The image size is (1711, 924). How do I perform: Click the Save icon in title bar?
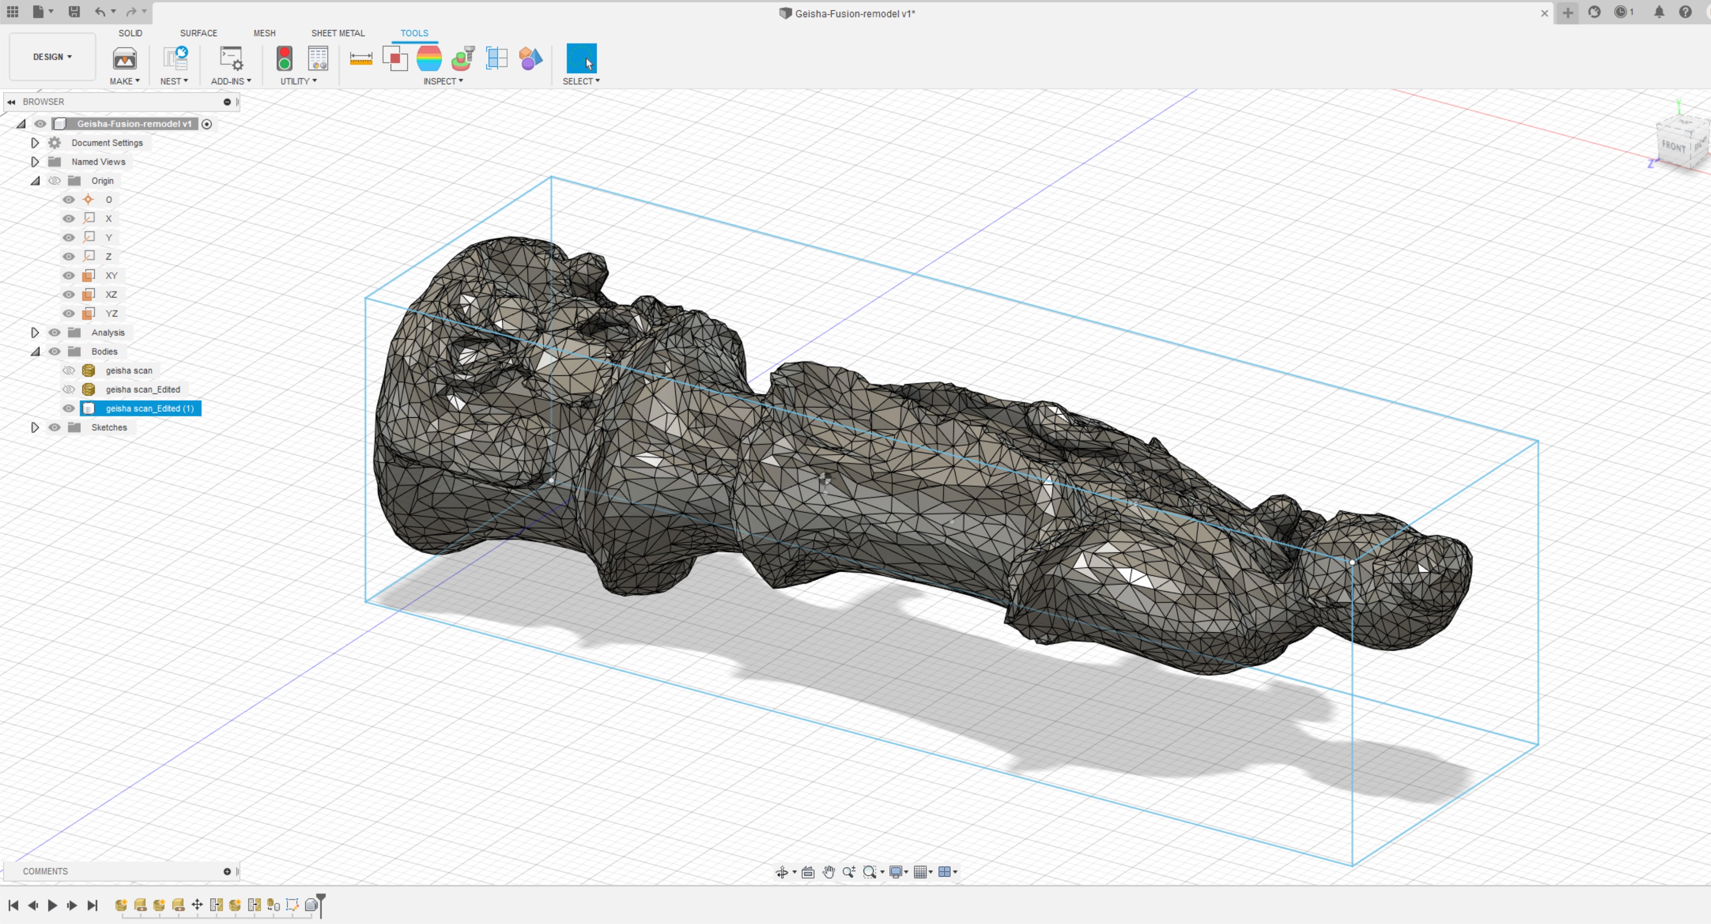(75, 11)
